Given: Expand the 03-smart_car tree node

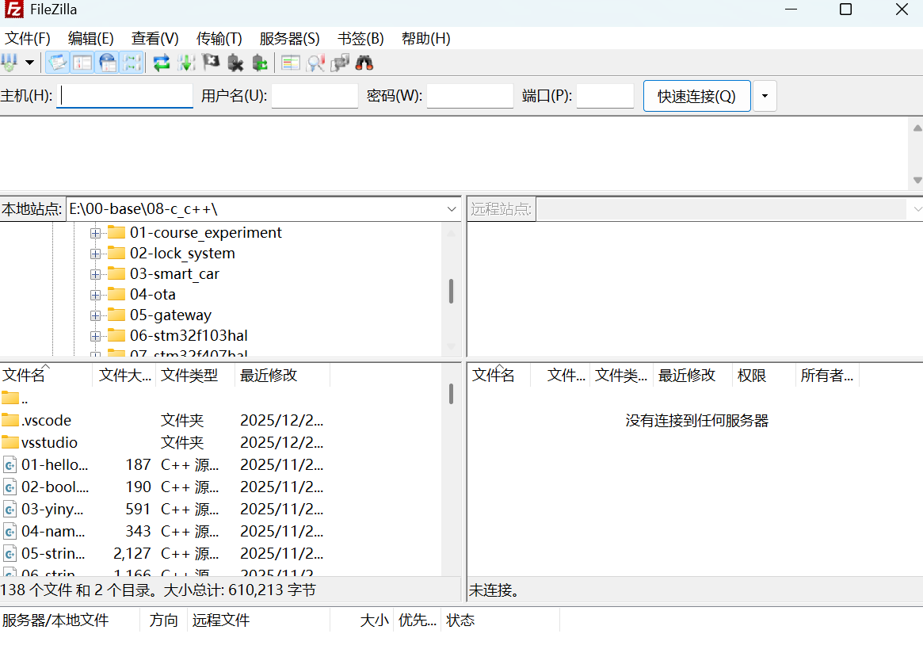Looking at the screenshot, I should 95,274.
